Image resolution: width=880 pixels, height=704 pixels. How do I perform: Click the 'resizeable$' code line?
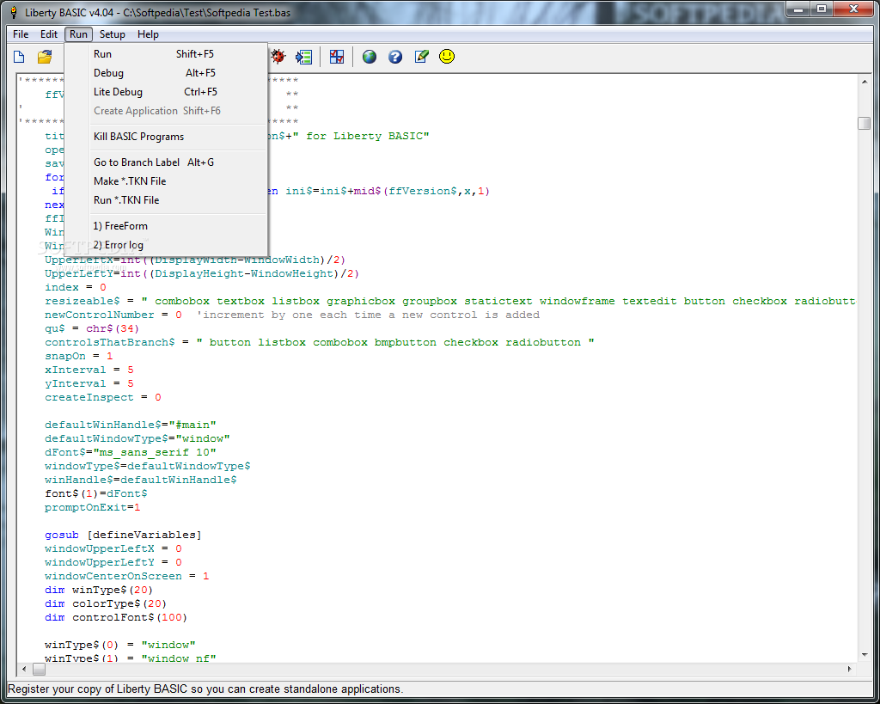pyautogui.click(x=450, y=302)
